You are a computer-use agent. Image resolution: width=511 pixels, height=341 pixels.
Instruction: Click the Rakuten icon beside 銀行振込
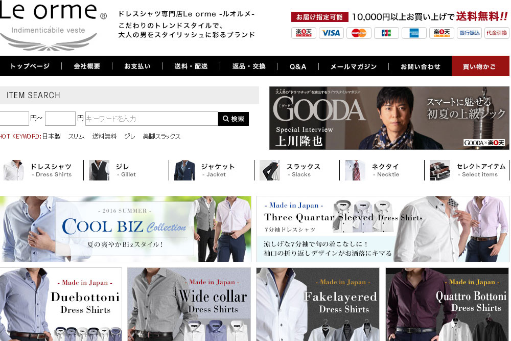click(442, 33)
